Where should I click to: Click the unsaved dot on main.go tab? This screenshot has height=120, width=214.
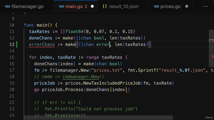coord(92,6)
